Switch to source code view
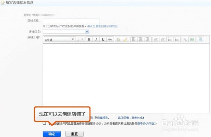This screenshot has height=137, width=211. click(200, 39)
